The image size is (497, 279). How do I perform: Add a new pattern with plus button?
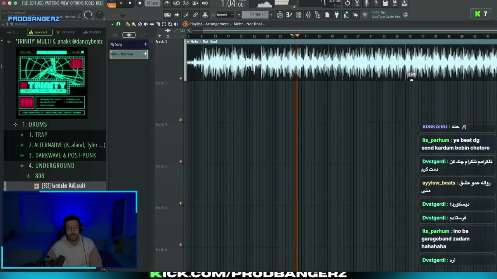(271, 15)
